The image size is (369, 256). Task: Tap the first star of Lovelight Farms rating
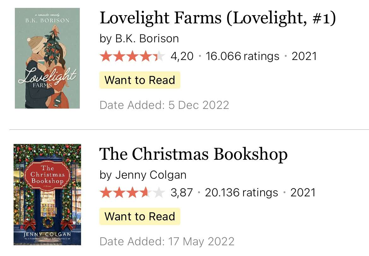[106, 56]
